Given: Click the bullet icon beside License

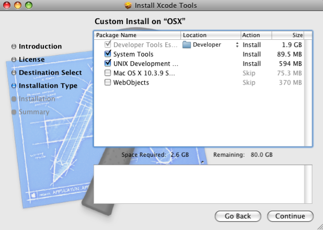Looking at the screenshot, I should point(14,60).
